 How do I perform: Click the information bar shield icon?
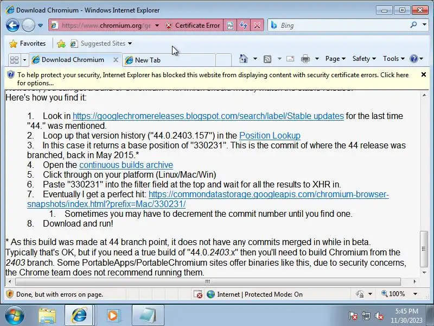click(10, 74)
